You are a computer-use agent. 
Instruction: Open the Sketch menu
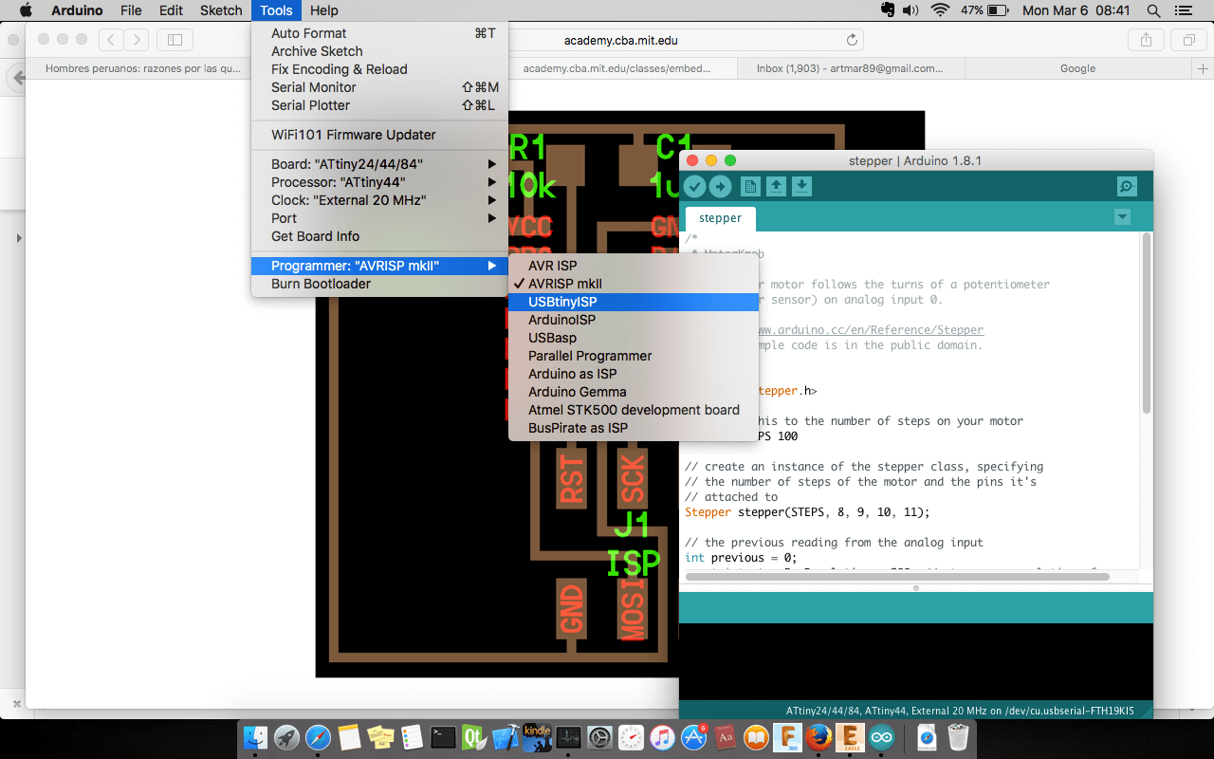221,10
